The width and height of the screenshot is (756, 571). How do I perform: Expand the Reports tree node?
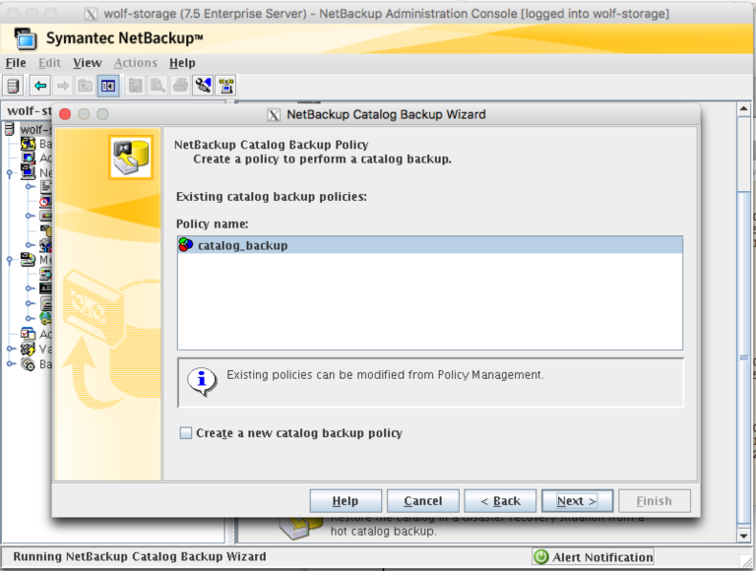pos(30,187)
